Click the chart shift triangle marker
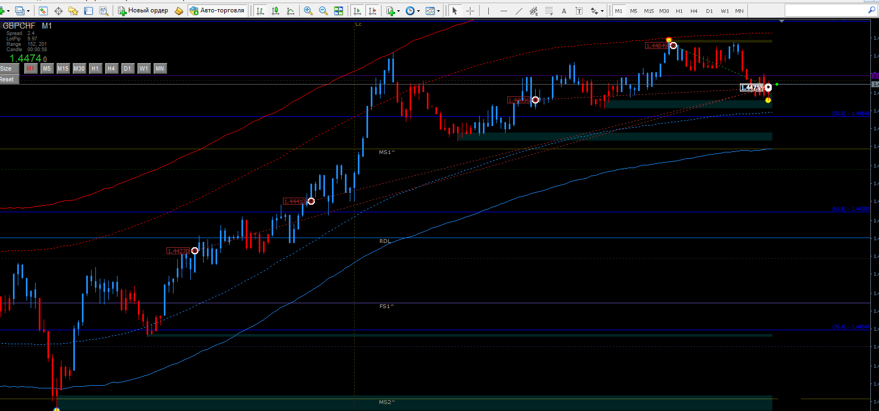The height and width of the screenshot is (411, 879). coord(782,22)
